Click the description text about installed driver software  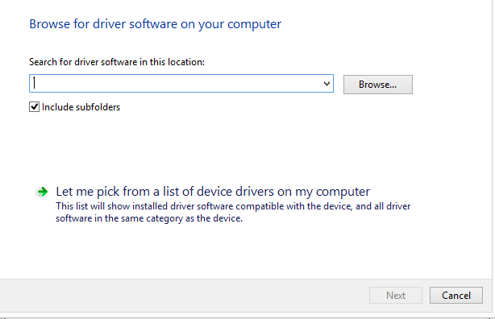coord(233,212)
